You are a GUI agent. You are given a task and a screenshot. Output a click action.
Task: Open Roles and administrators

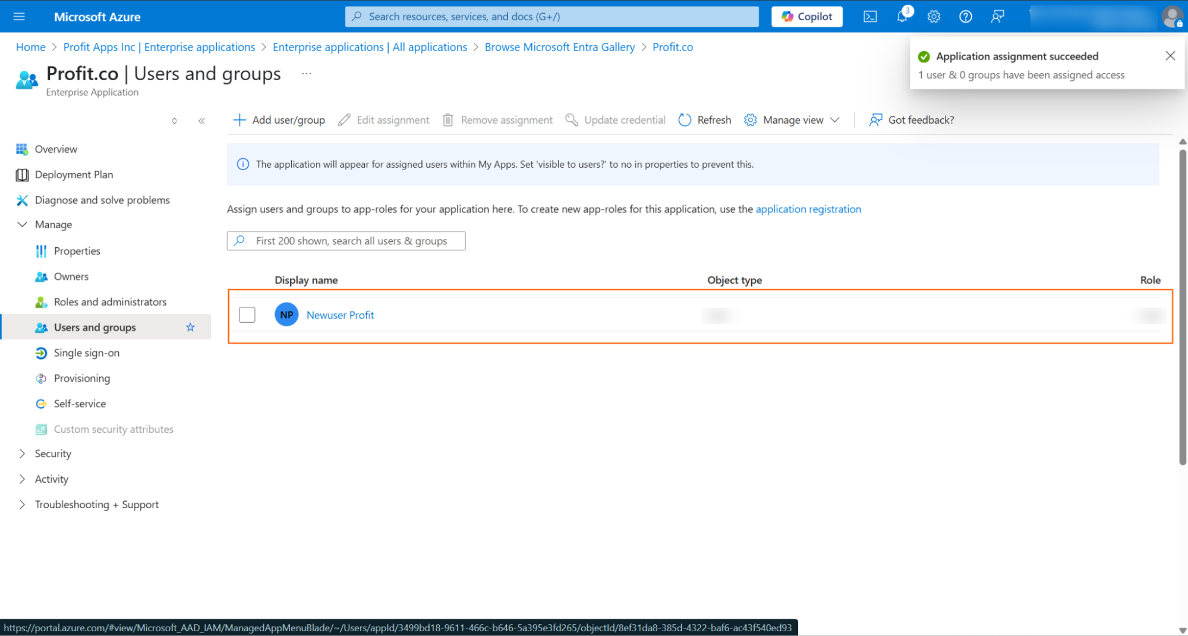(100, 302)
